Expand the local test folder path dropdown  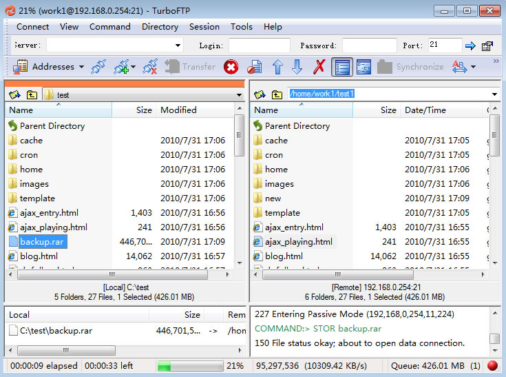point(239,95)
